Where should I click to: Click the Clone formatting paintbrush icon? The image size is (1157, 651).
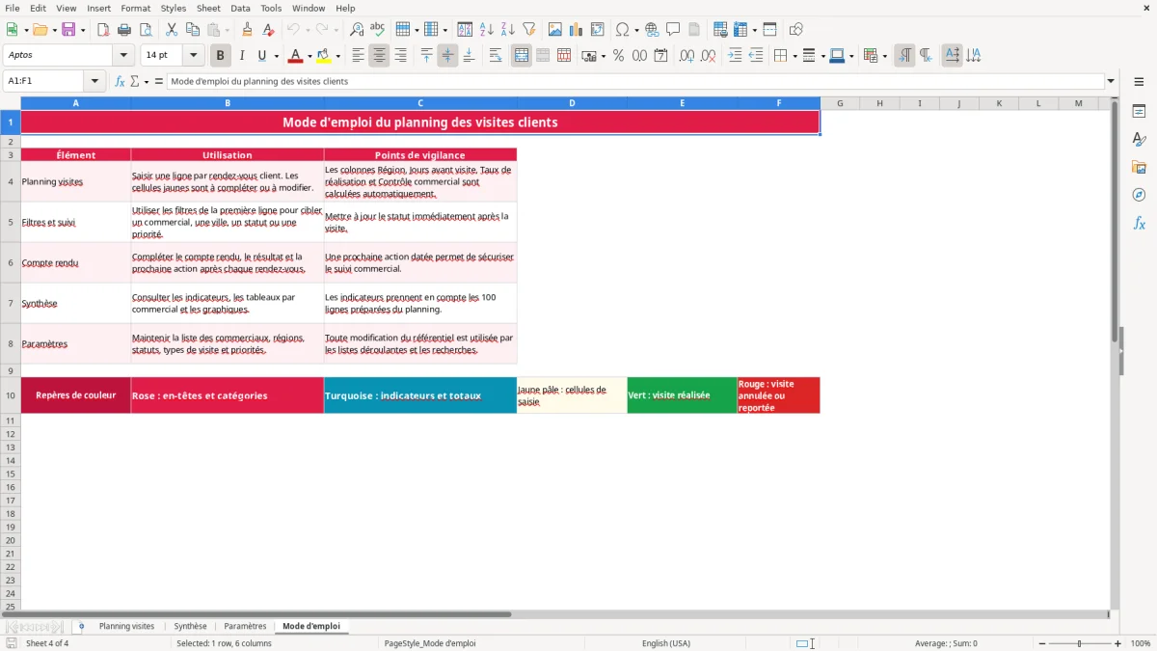coord(247,30)
